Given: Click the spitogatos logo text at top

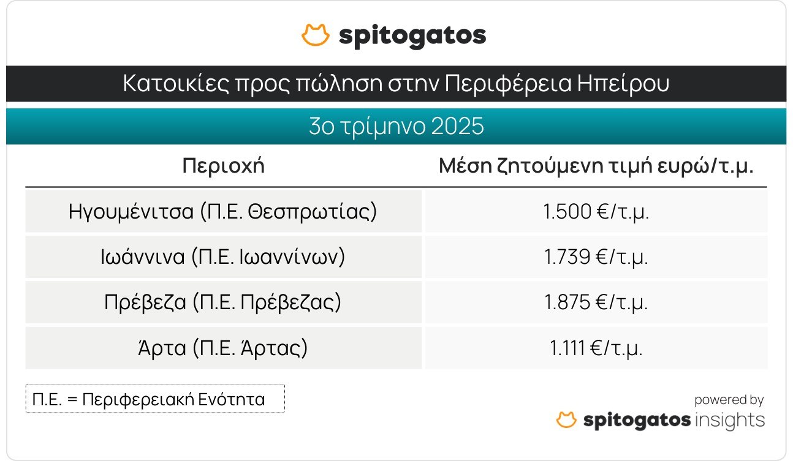Looking at the screenshot, I should pyautogui.click(x=412, y=36).
